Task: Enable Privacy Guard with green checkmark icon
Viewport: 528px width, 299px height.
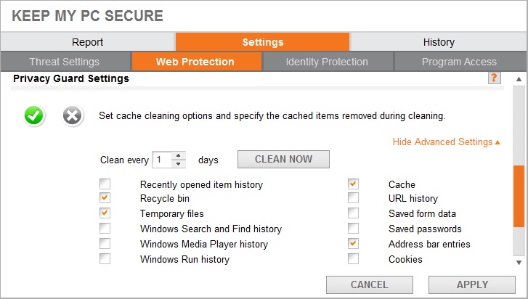Action: click(x=33, y=115)
